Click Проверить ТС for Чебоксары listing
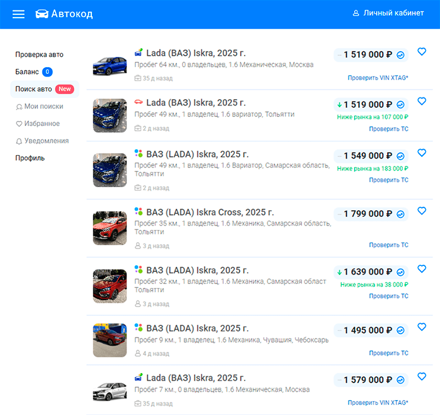Viewport: 440px width, 415px height. pos(389,353)
